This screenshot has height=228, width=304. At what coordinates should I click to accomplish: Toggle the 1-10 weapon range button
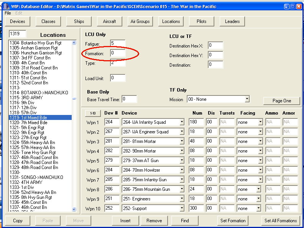[x=93, y=113]
